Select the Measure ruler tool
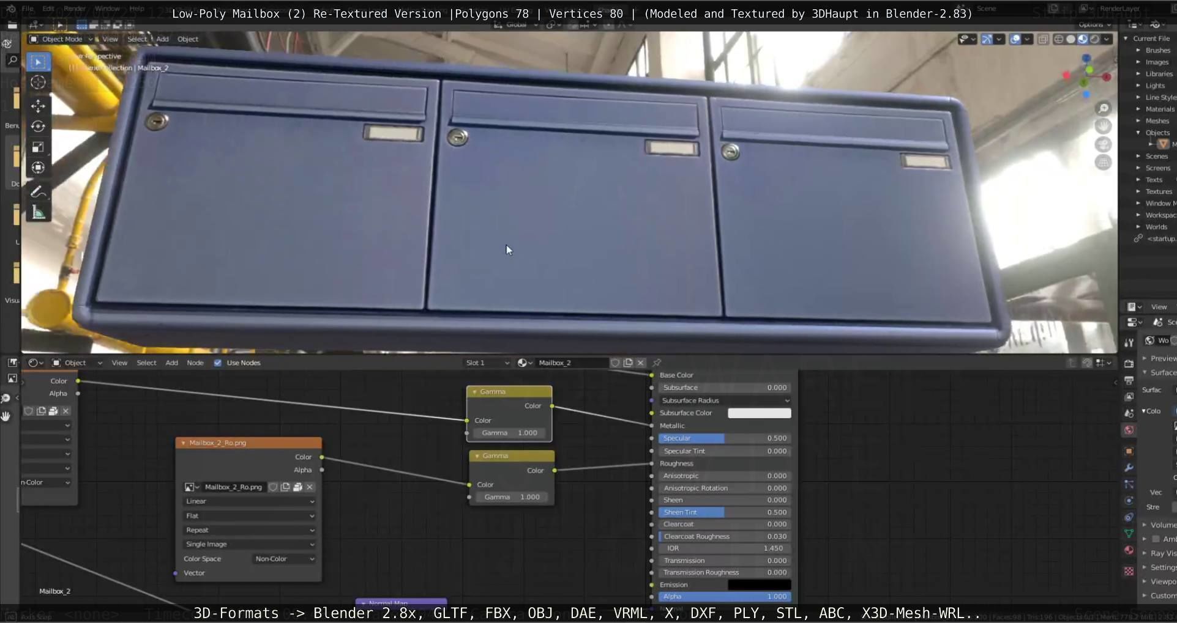The width and height of the screenshot is (1177, 623). pyautogui.click(x=38, y=213)
